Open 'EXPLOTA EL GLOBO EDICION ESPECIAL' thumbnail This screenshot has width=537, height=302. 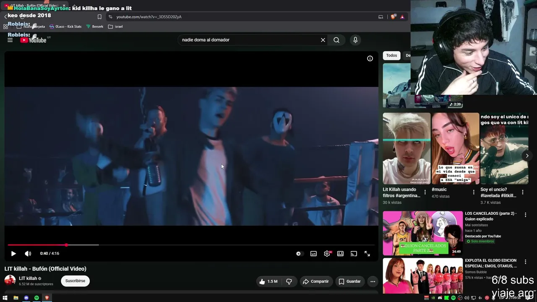tap(422, 276)
